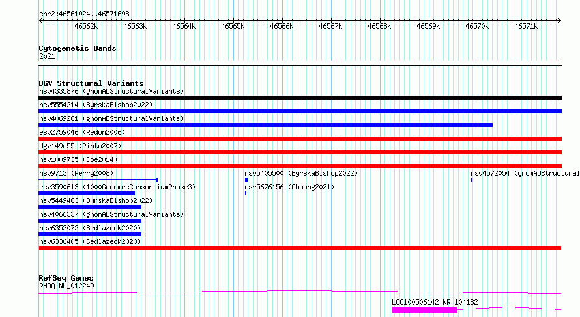Open variant label nsv4572054 (gnomADStructural...)
The width and height of the screenshot is (580, 317).
pos(525,173)
